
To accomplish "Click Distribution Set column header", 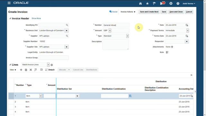I will point(64,89).
